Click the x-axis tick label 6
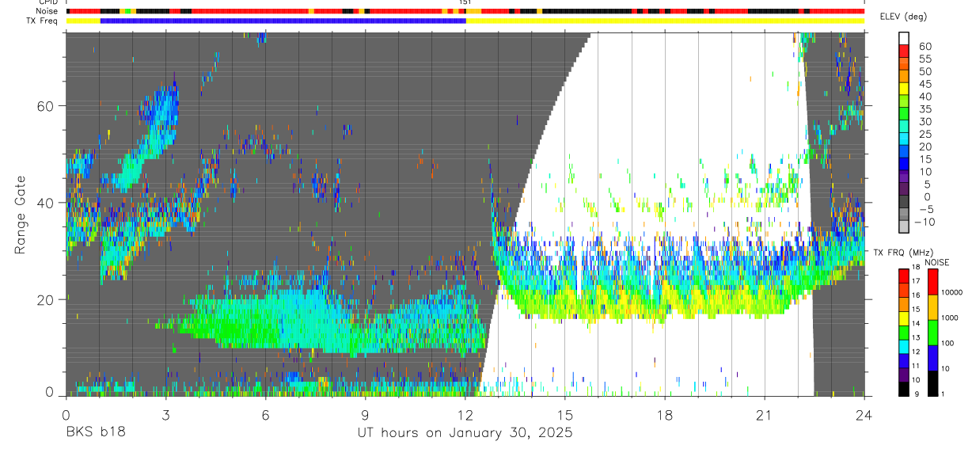Screen dimensions: 972x449 (265, 414)
